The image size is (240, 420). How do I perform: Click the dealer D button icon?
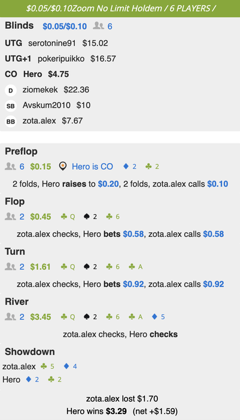click(x=11, y=91)
